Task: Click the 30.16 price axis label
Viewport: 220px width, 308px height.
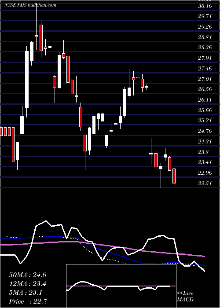Action: [x=205, y=6]
